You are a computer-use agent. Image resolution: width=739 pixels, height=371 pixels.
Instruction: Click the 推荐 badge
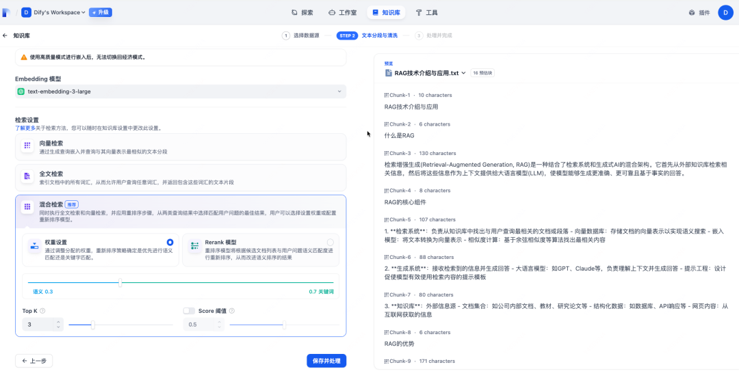(71, 205)
